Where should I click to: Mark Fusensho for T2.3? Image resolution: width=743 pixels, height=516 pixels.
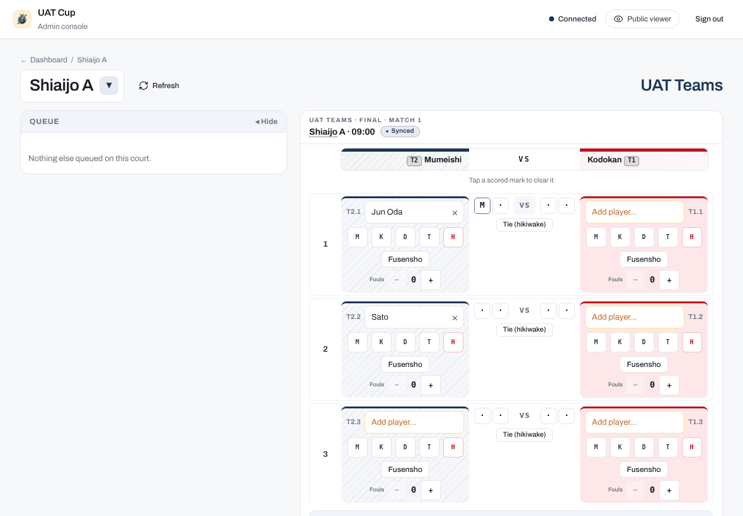pyautogui.click(x=405, y=469)
